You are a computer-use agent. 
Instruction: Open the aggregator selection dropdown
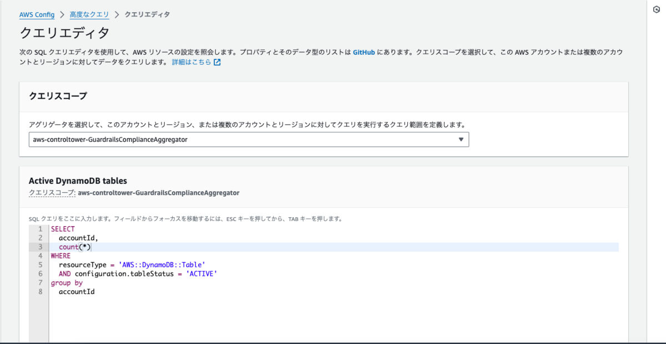[249, 140]
